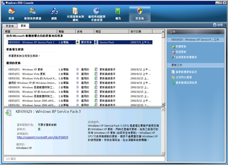This screenshot has height=165, width=228.
Task: Select the Security shield icon
Action: (x=140, y=11)
